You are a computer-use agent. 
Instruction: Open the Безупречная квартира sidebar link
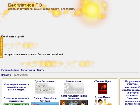(x=132, y=83)
